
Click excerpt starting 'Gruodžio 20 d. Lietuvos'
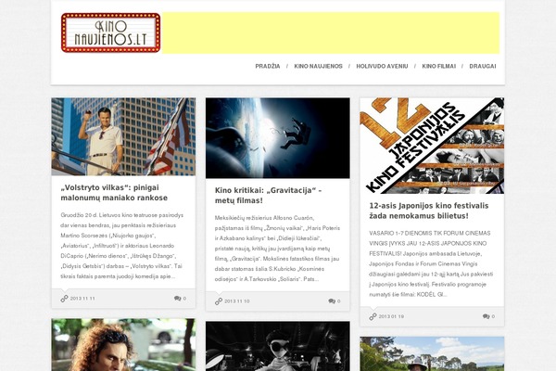click(x=122, y=246)
